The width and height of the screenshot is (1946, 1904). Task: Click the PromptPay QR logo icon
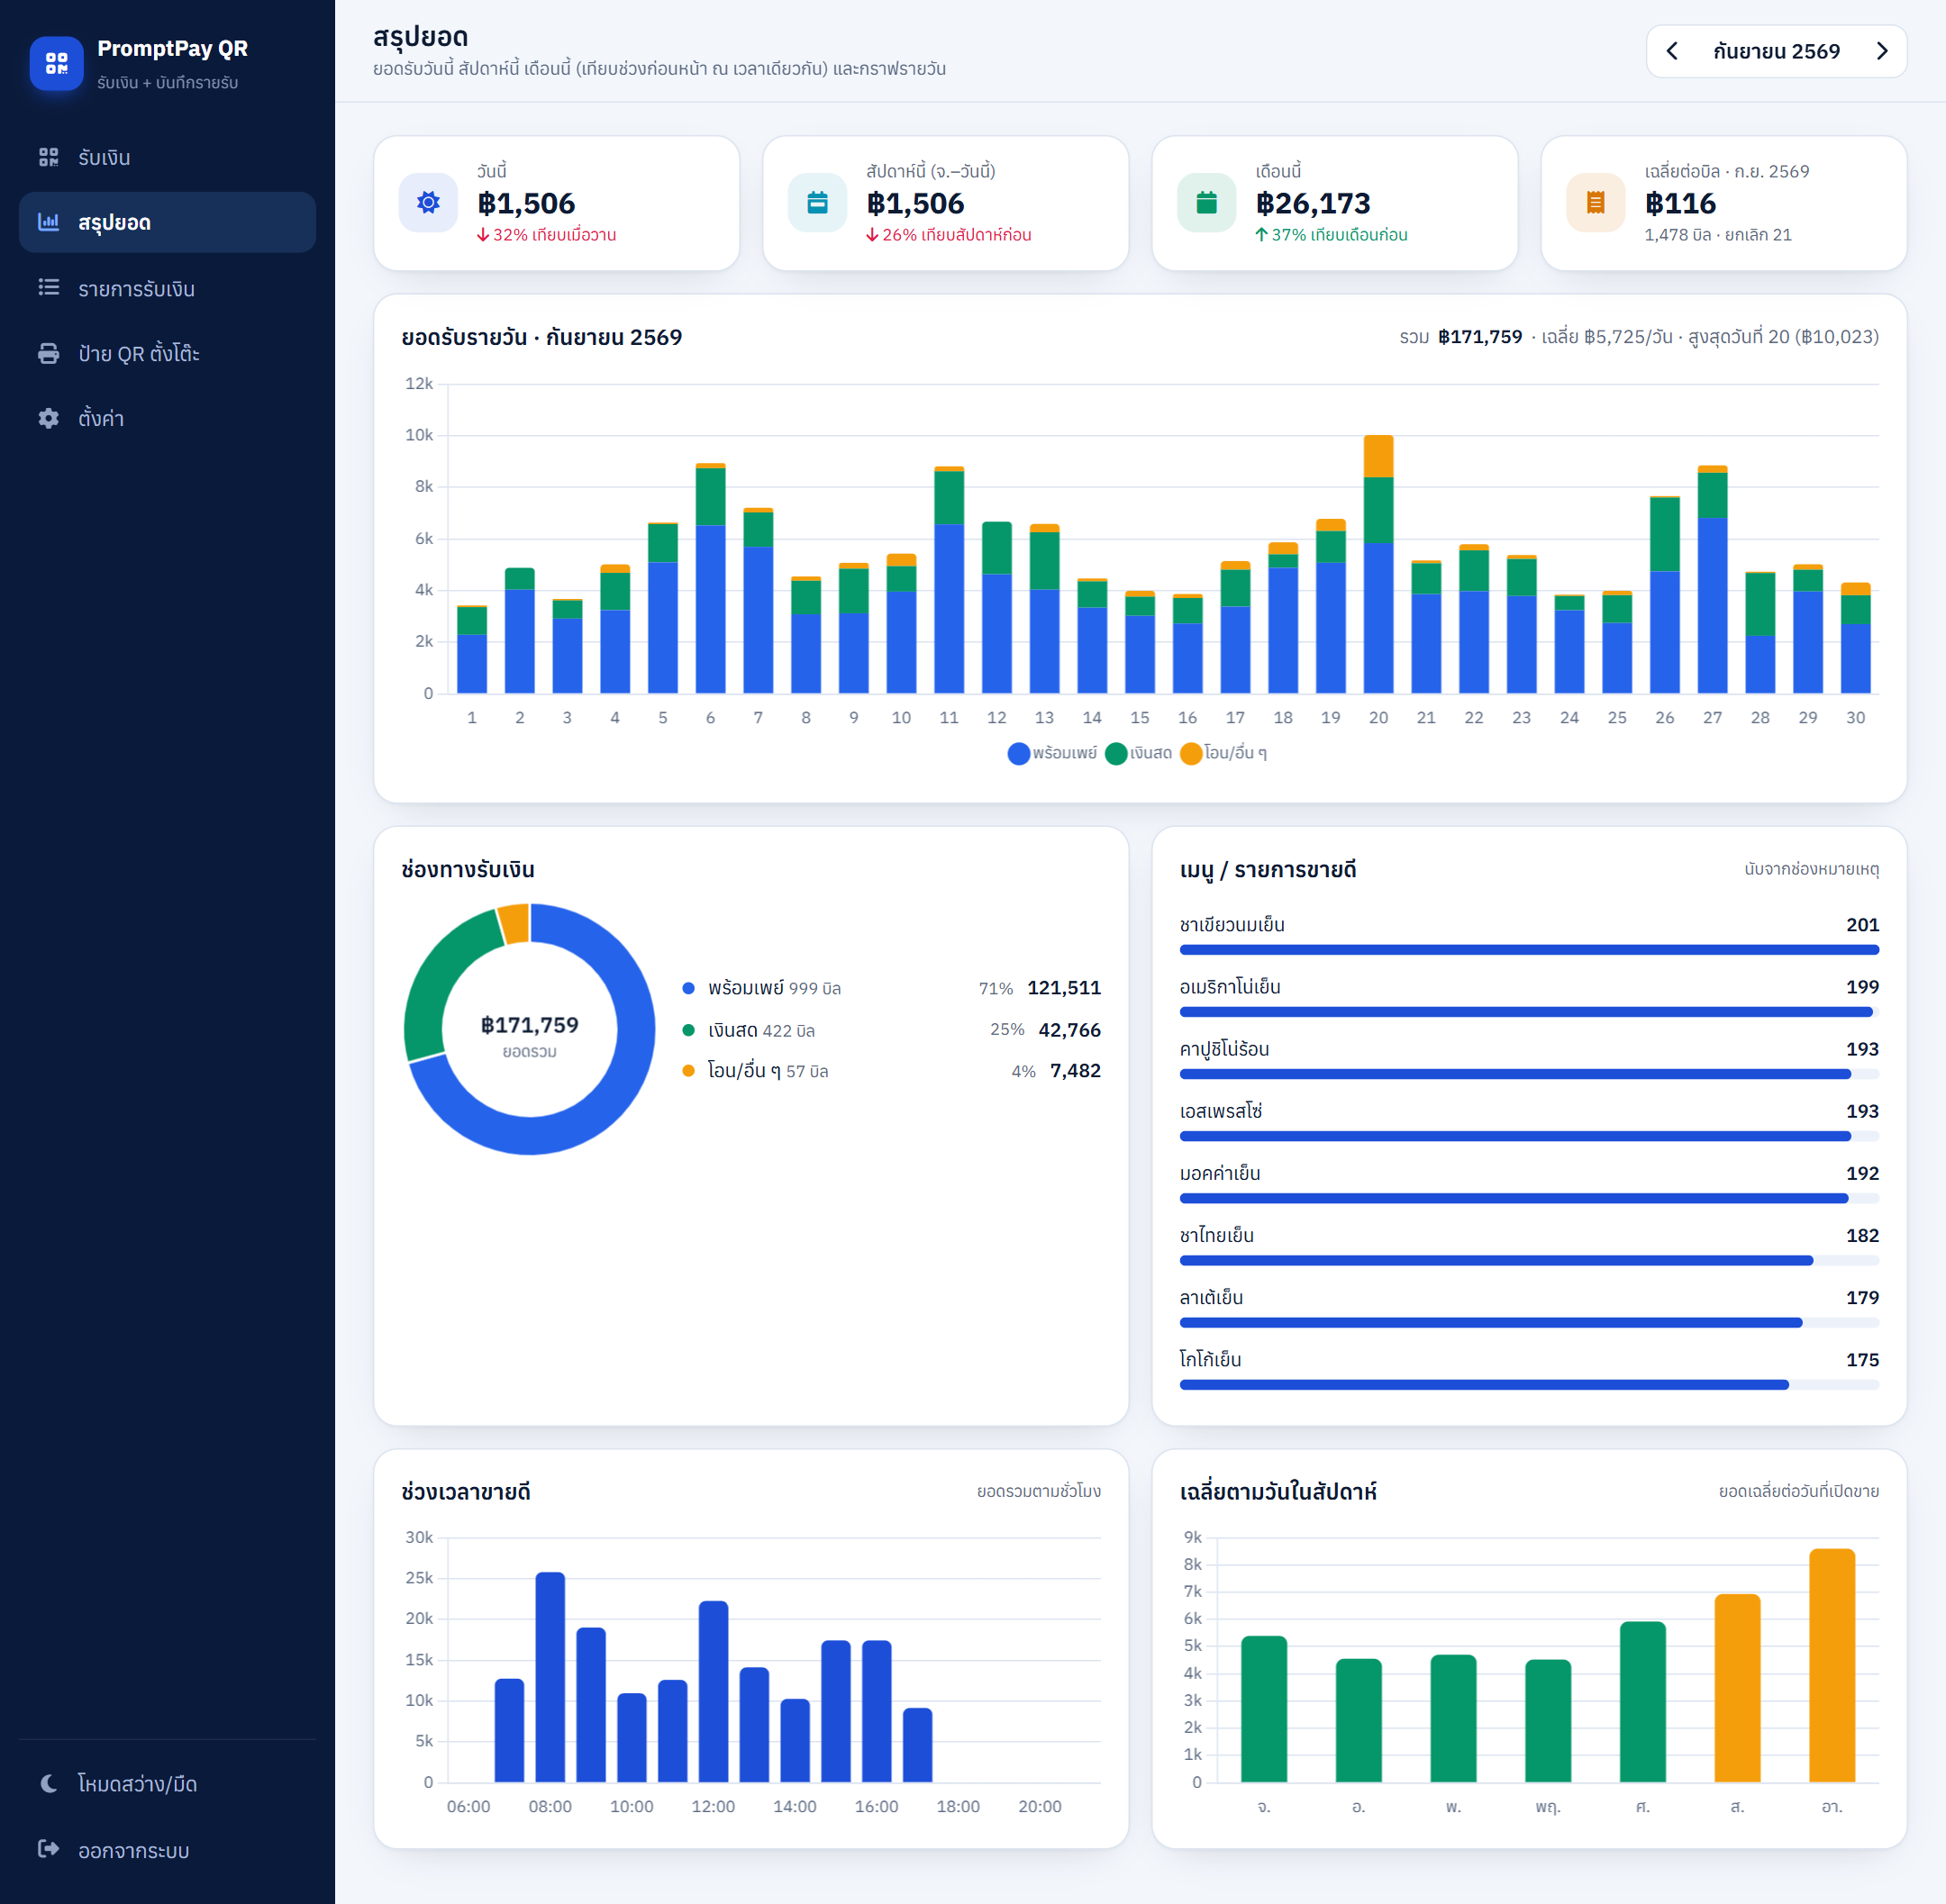[x=56, y=63]
